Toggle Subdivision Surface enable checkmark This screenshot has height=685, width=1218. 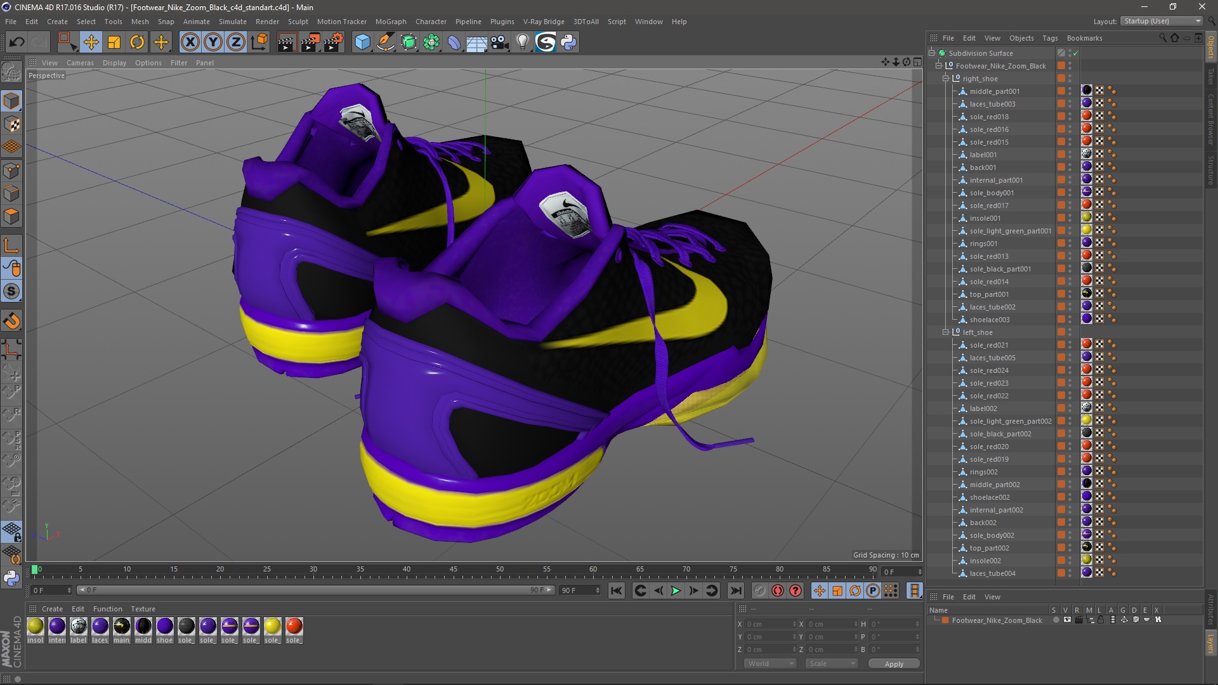(1076, 53)
